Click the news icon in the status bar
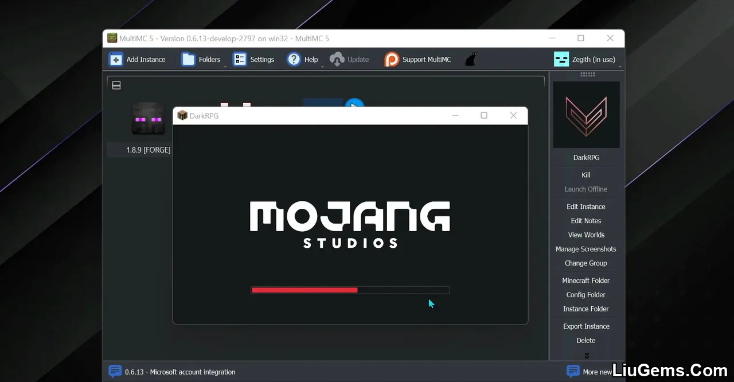Screen dimensions: 734x382 tap(115, 372)
